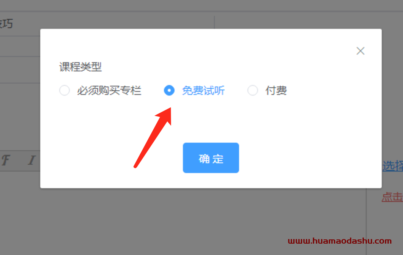The image size is (403, 255).
Task: Open the blue 选择 link at right edge
Action: click(392, 166)
